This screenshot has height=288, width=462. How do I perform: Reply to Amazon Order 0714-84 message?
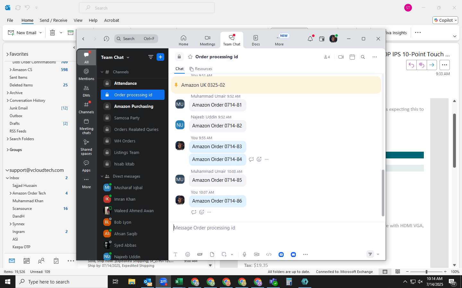pos(251,159)
